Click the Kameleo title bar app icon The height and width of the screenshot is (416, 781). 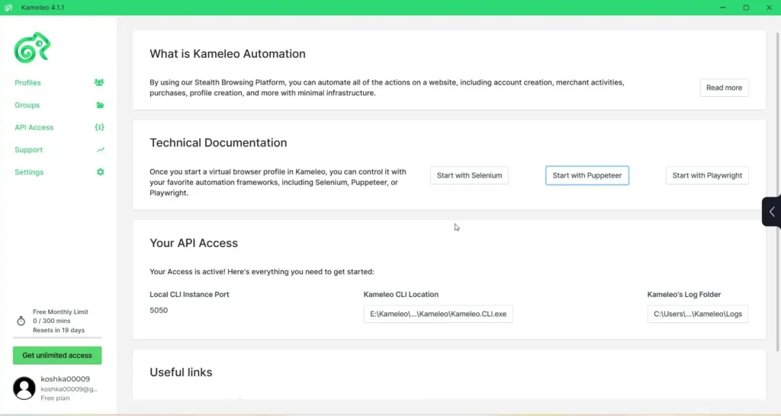coord(8,8)
